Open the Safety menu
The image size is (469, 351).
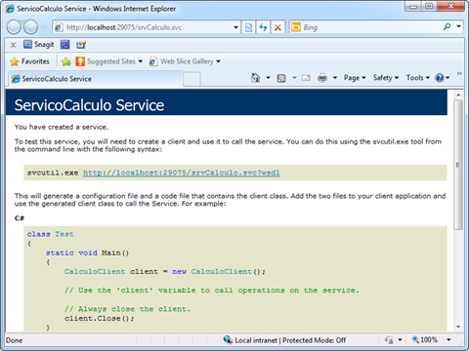click(386, 78)
